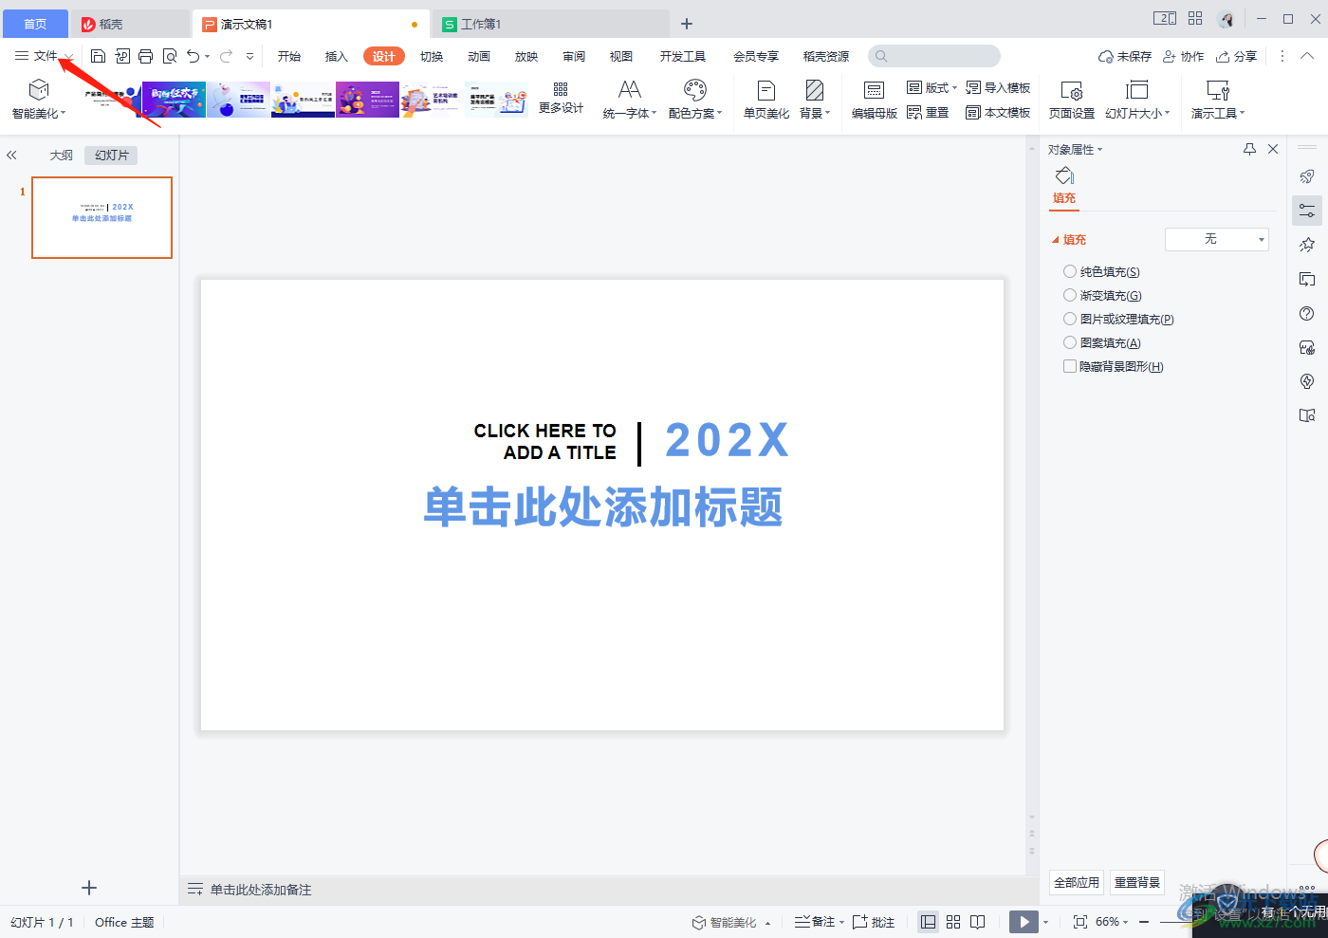Select 图片或纹理填充 picture fill option
Image resolution: width=1328 pixels, height=938 pixels.
pyautogui.click(x=1118, y=319)
